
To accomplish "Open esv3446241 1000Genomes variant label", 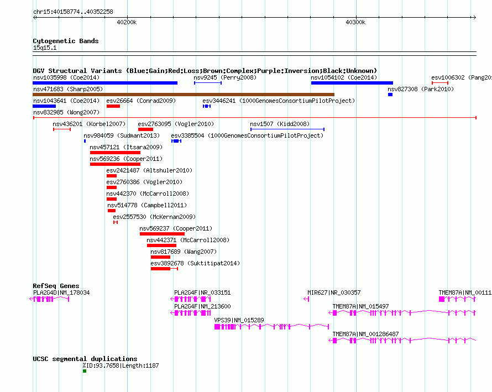I will (279, 101).
